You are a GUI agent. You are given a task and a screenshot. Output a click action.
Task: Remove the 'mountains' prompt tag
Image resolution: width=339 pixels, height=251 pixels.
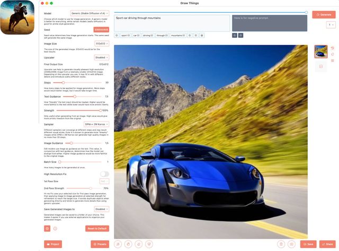tap(185, 35)
